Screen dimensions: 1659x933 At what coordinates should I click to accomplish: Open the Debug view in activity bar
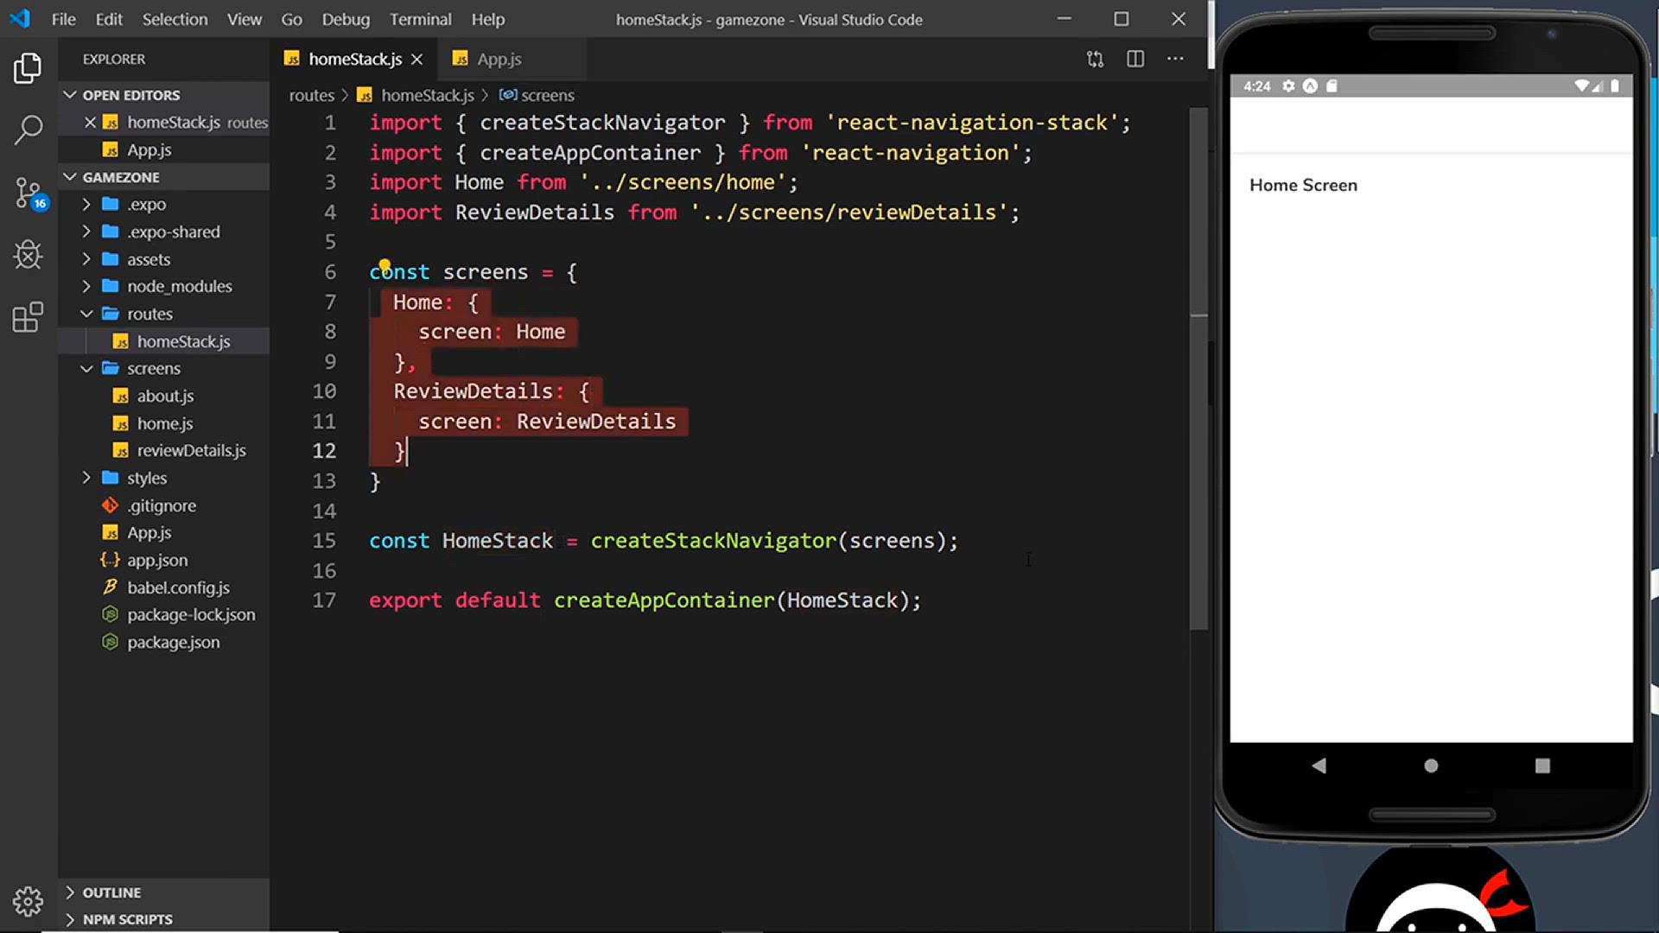(28, 255)
